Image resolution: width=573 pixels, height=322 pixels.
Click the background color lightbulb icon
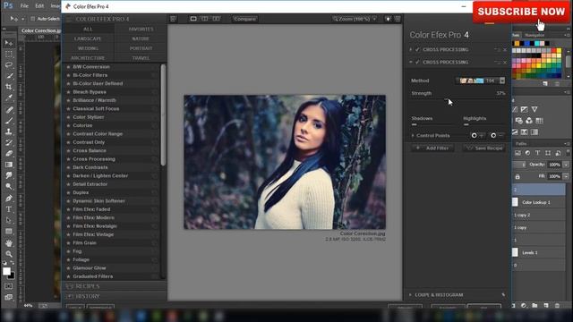click(388, 19)
